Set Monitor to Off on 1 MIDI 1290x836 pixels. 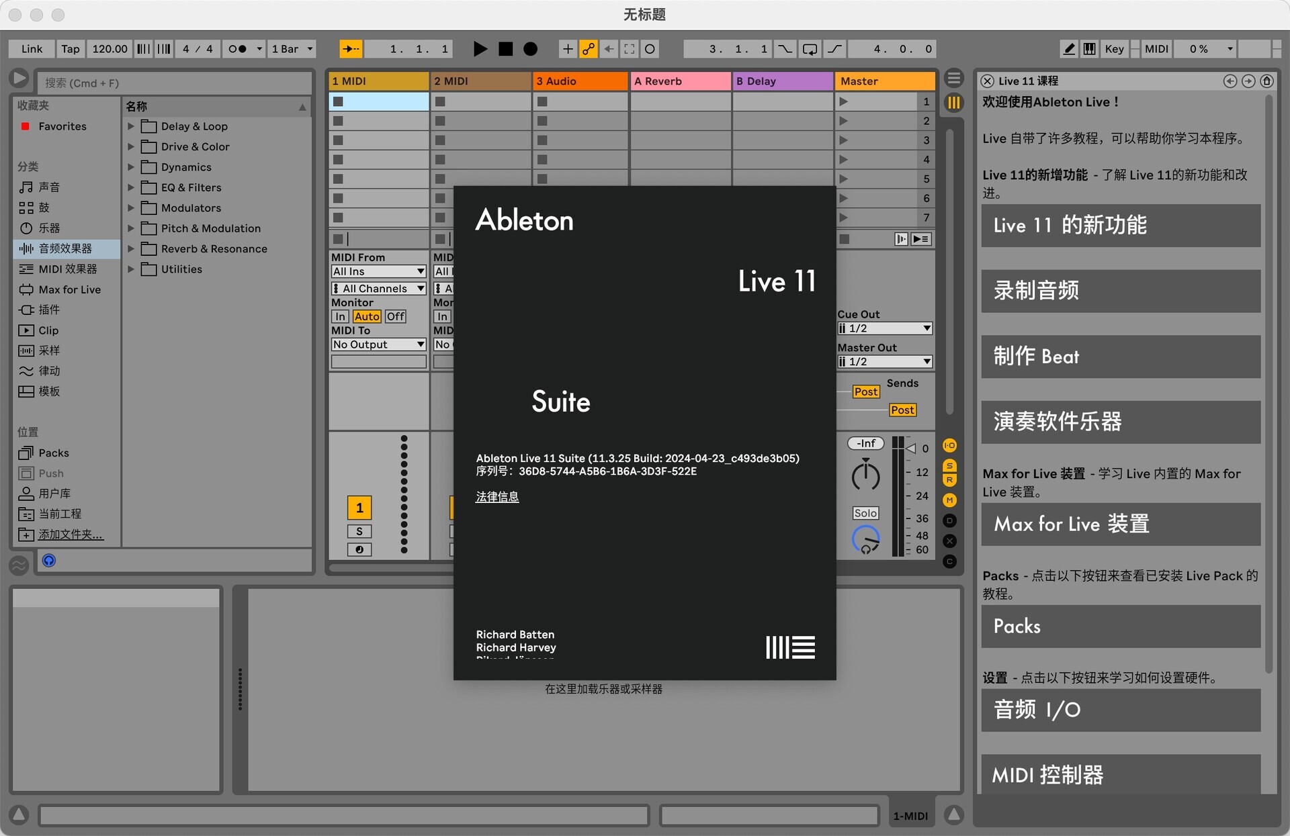click(x=395, y=316)
